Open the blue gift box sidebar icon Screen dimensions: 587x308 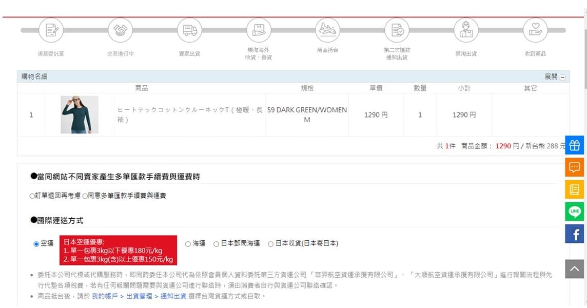[574, 145]
